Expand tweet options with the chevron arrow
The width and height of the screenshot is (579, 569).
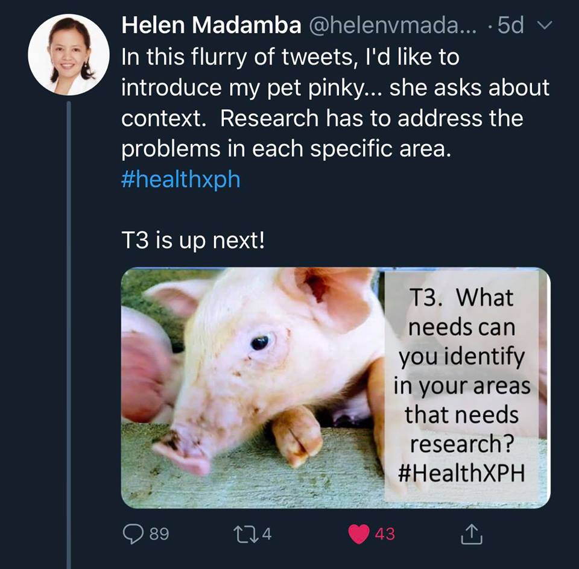(x=545, y=26)
